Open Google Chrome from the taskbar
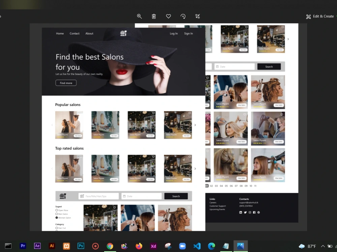The image size is (337, 252). pos(110,246)
